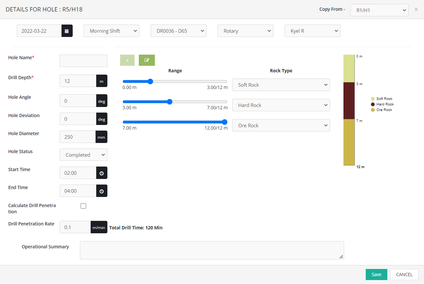Click the Start Time clock icon
Viewport: 424px width, 284px height.
point(101,173)
